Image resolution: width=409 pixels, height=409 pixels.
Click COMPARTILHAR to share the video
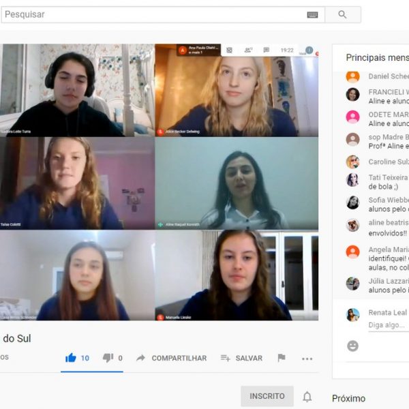click(x=171, y=358)
